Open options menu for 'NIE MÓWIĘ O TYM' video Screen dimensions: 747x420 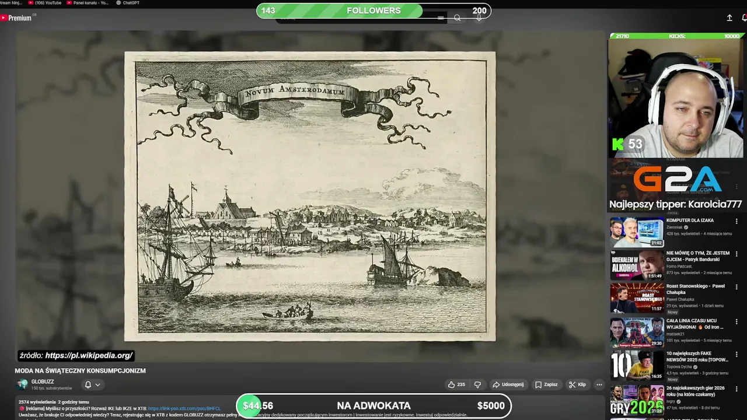736,254
